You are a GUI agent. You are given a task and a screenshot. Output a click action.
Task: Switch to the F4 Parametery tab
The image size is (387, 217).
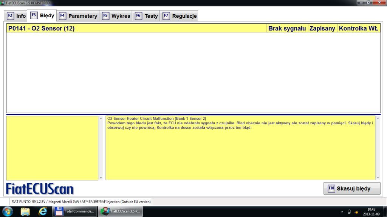click(x=78, y=16)
